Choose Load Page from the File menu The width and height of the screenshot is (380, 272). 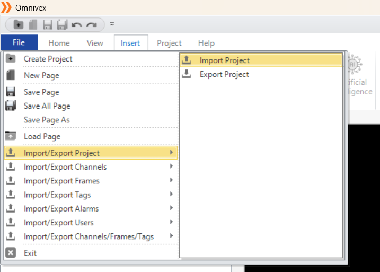tap(91, 136)
